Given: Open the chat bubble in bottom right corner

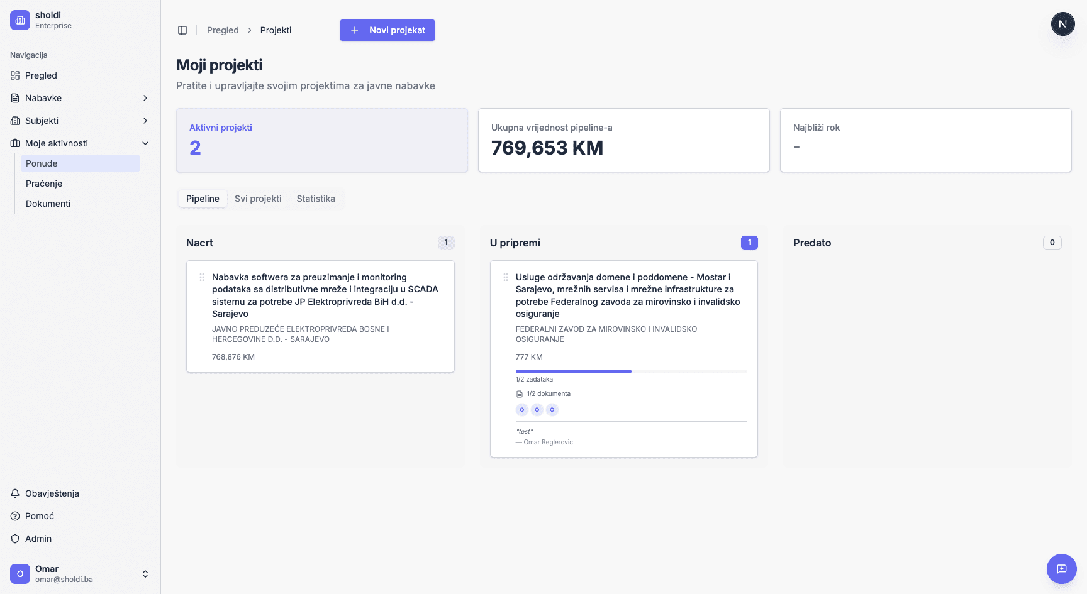Looking at the screenshot, I should pos(1062,569).
